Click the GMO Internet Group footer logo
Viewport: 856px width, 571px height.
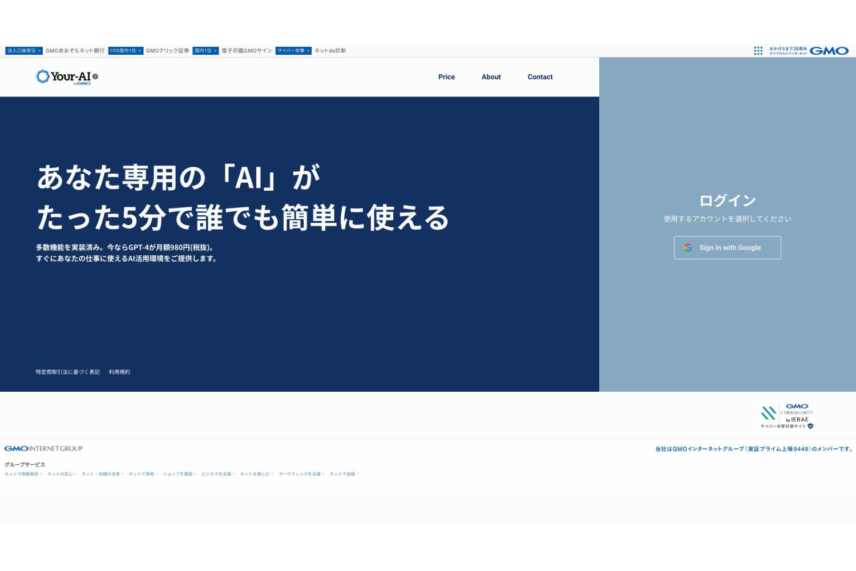click(43, 449)
